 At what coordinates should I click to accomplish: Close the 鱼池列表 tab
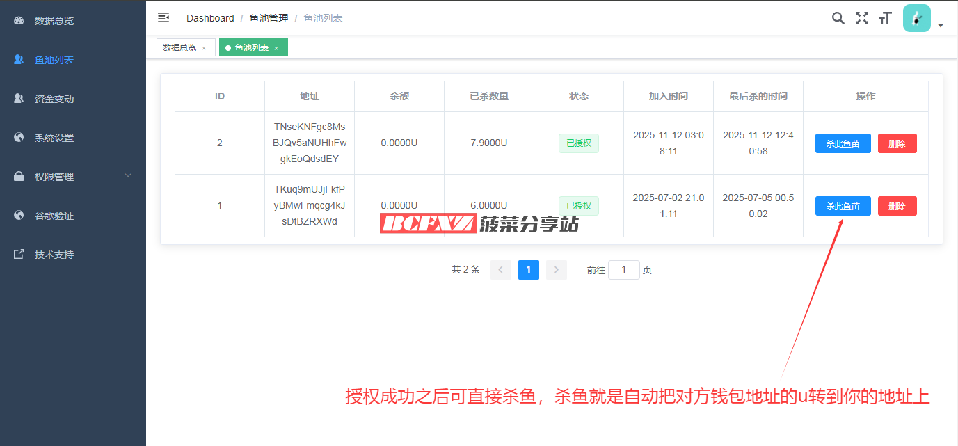click(x=276, y=49)
